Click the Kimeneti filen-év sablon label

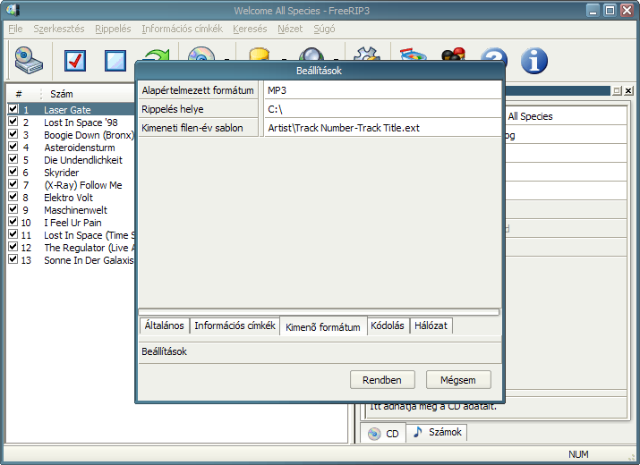[x=198, y=128]
